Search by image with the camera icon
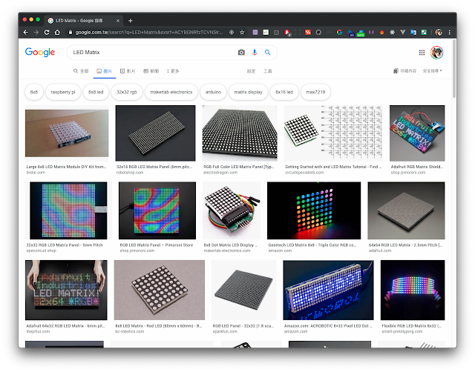 (241, 53)
